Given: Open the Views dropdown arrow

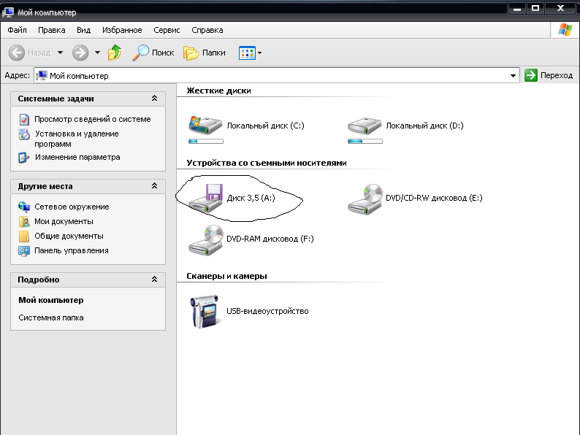Looking at the screenshot, I should tap(259, 53).
